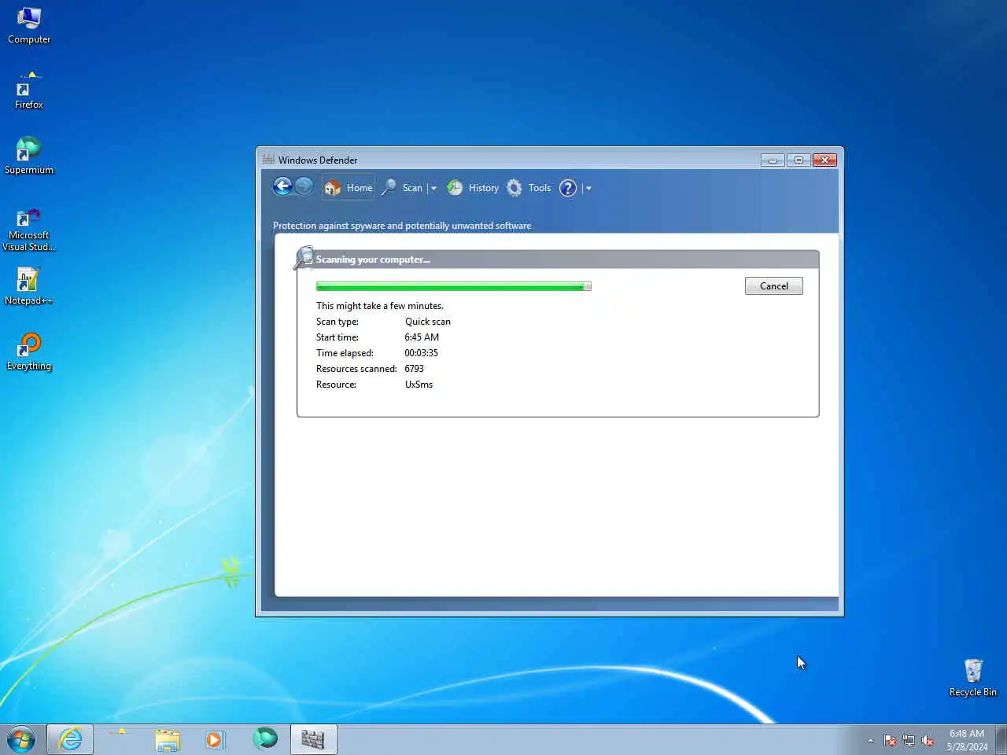
Task: Select the Recycle Bin icon
Action: pyautogui.click(x=973, y=678)
